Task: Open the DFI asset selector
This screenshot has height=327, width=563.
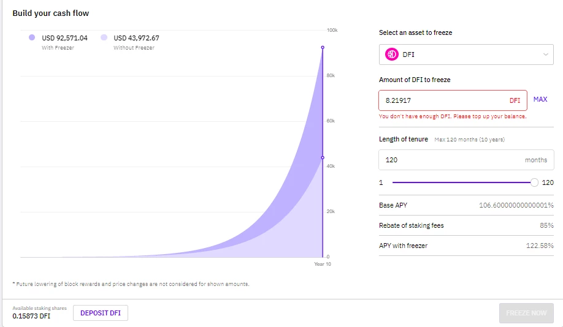Action: point(466,55)
